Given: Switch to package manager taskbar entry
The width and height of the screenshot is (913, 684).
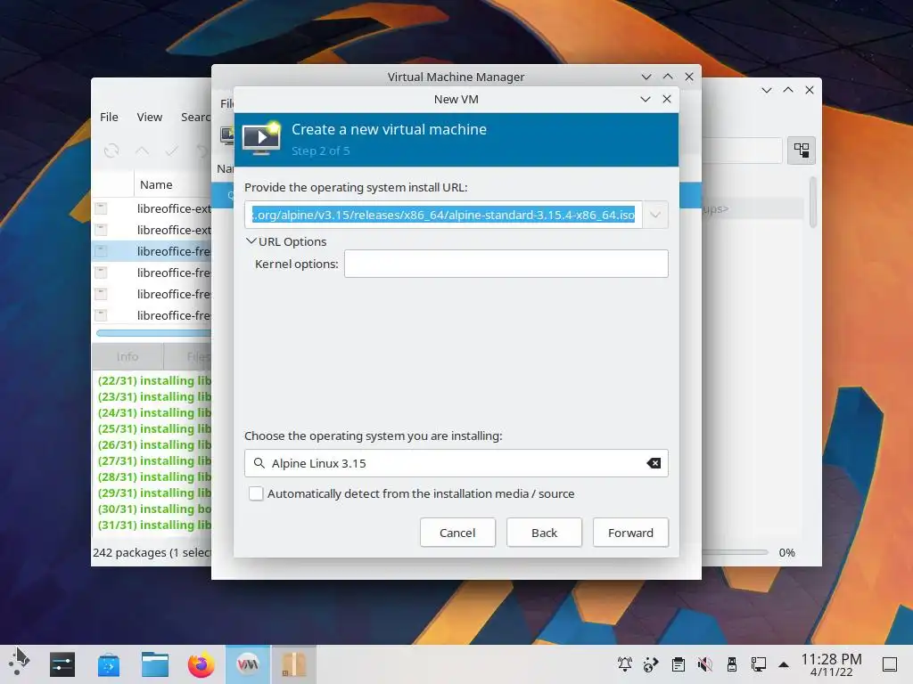Looking at the screenshot, I should pos(294,664).
